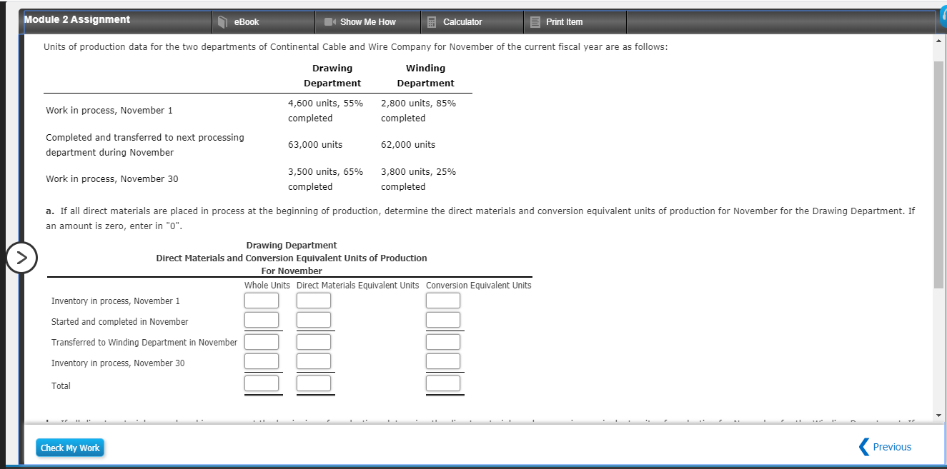
Task: Click the inner scrollbar down arrow
Action: [937, 415]
